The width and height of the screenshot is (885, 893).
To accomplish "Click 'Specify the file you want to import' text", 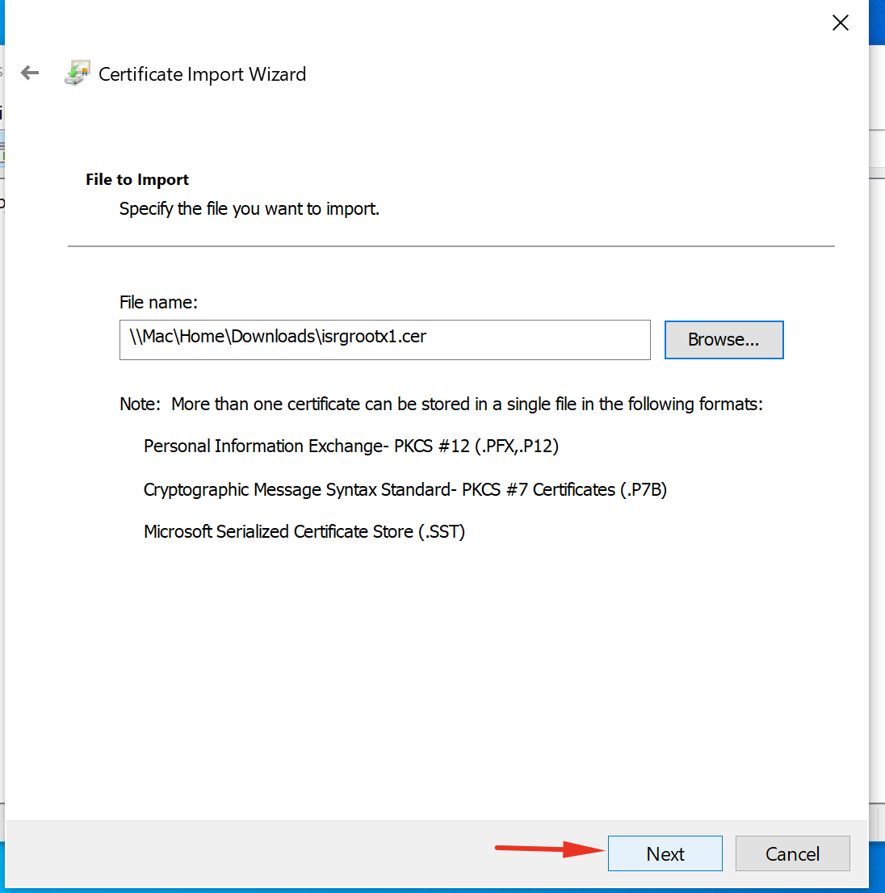I will click(249, 208).
